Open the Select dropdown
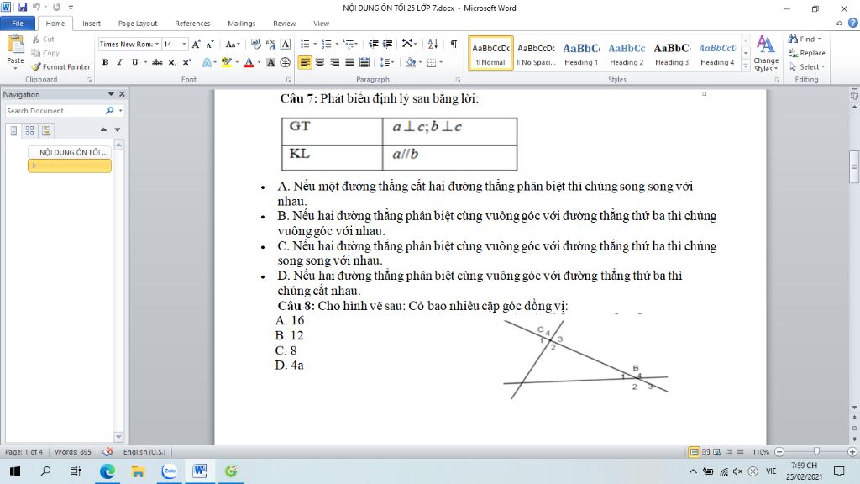The width and height of the screenshot is (860, 484). click(807, 67)
